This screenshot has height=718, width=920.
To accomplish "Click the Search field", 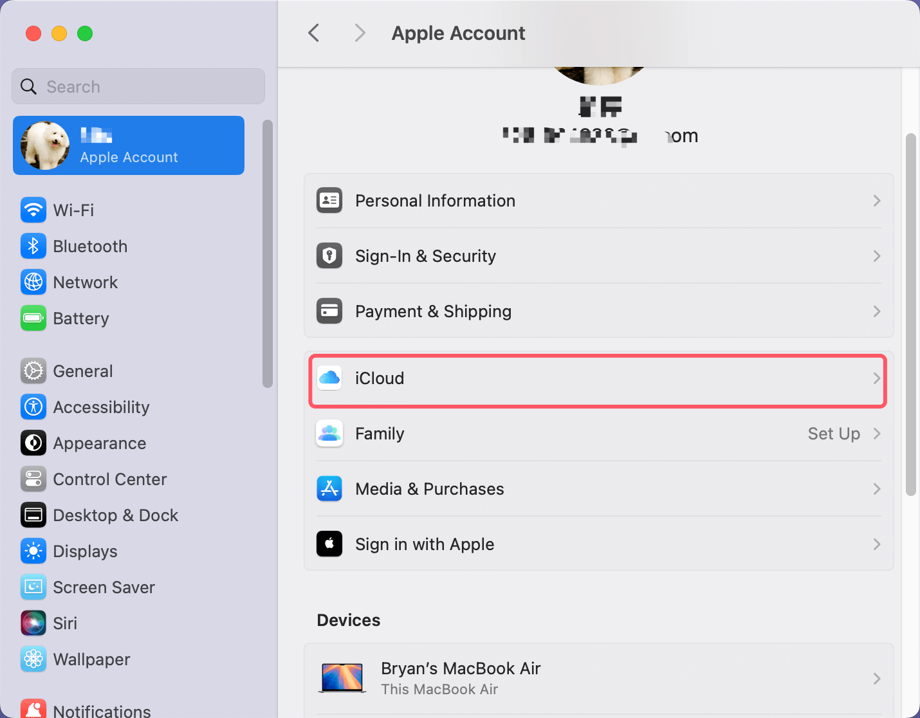I will point(138,86).
